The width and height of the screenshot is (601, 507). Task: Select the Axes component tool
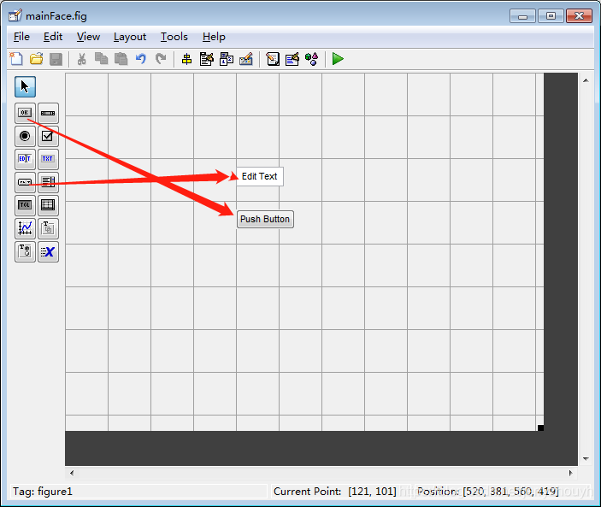coord(25,229)
